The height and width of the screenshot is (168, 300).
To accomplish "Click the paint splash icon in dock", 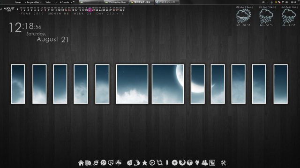I will click(119, 163).
